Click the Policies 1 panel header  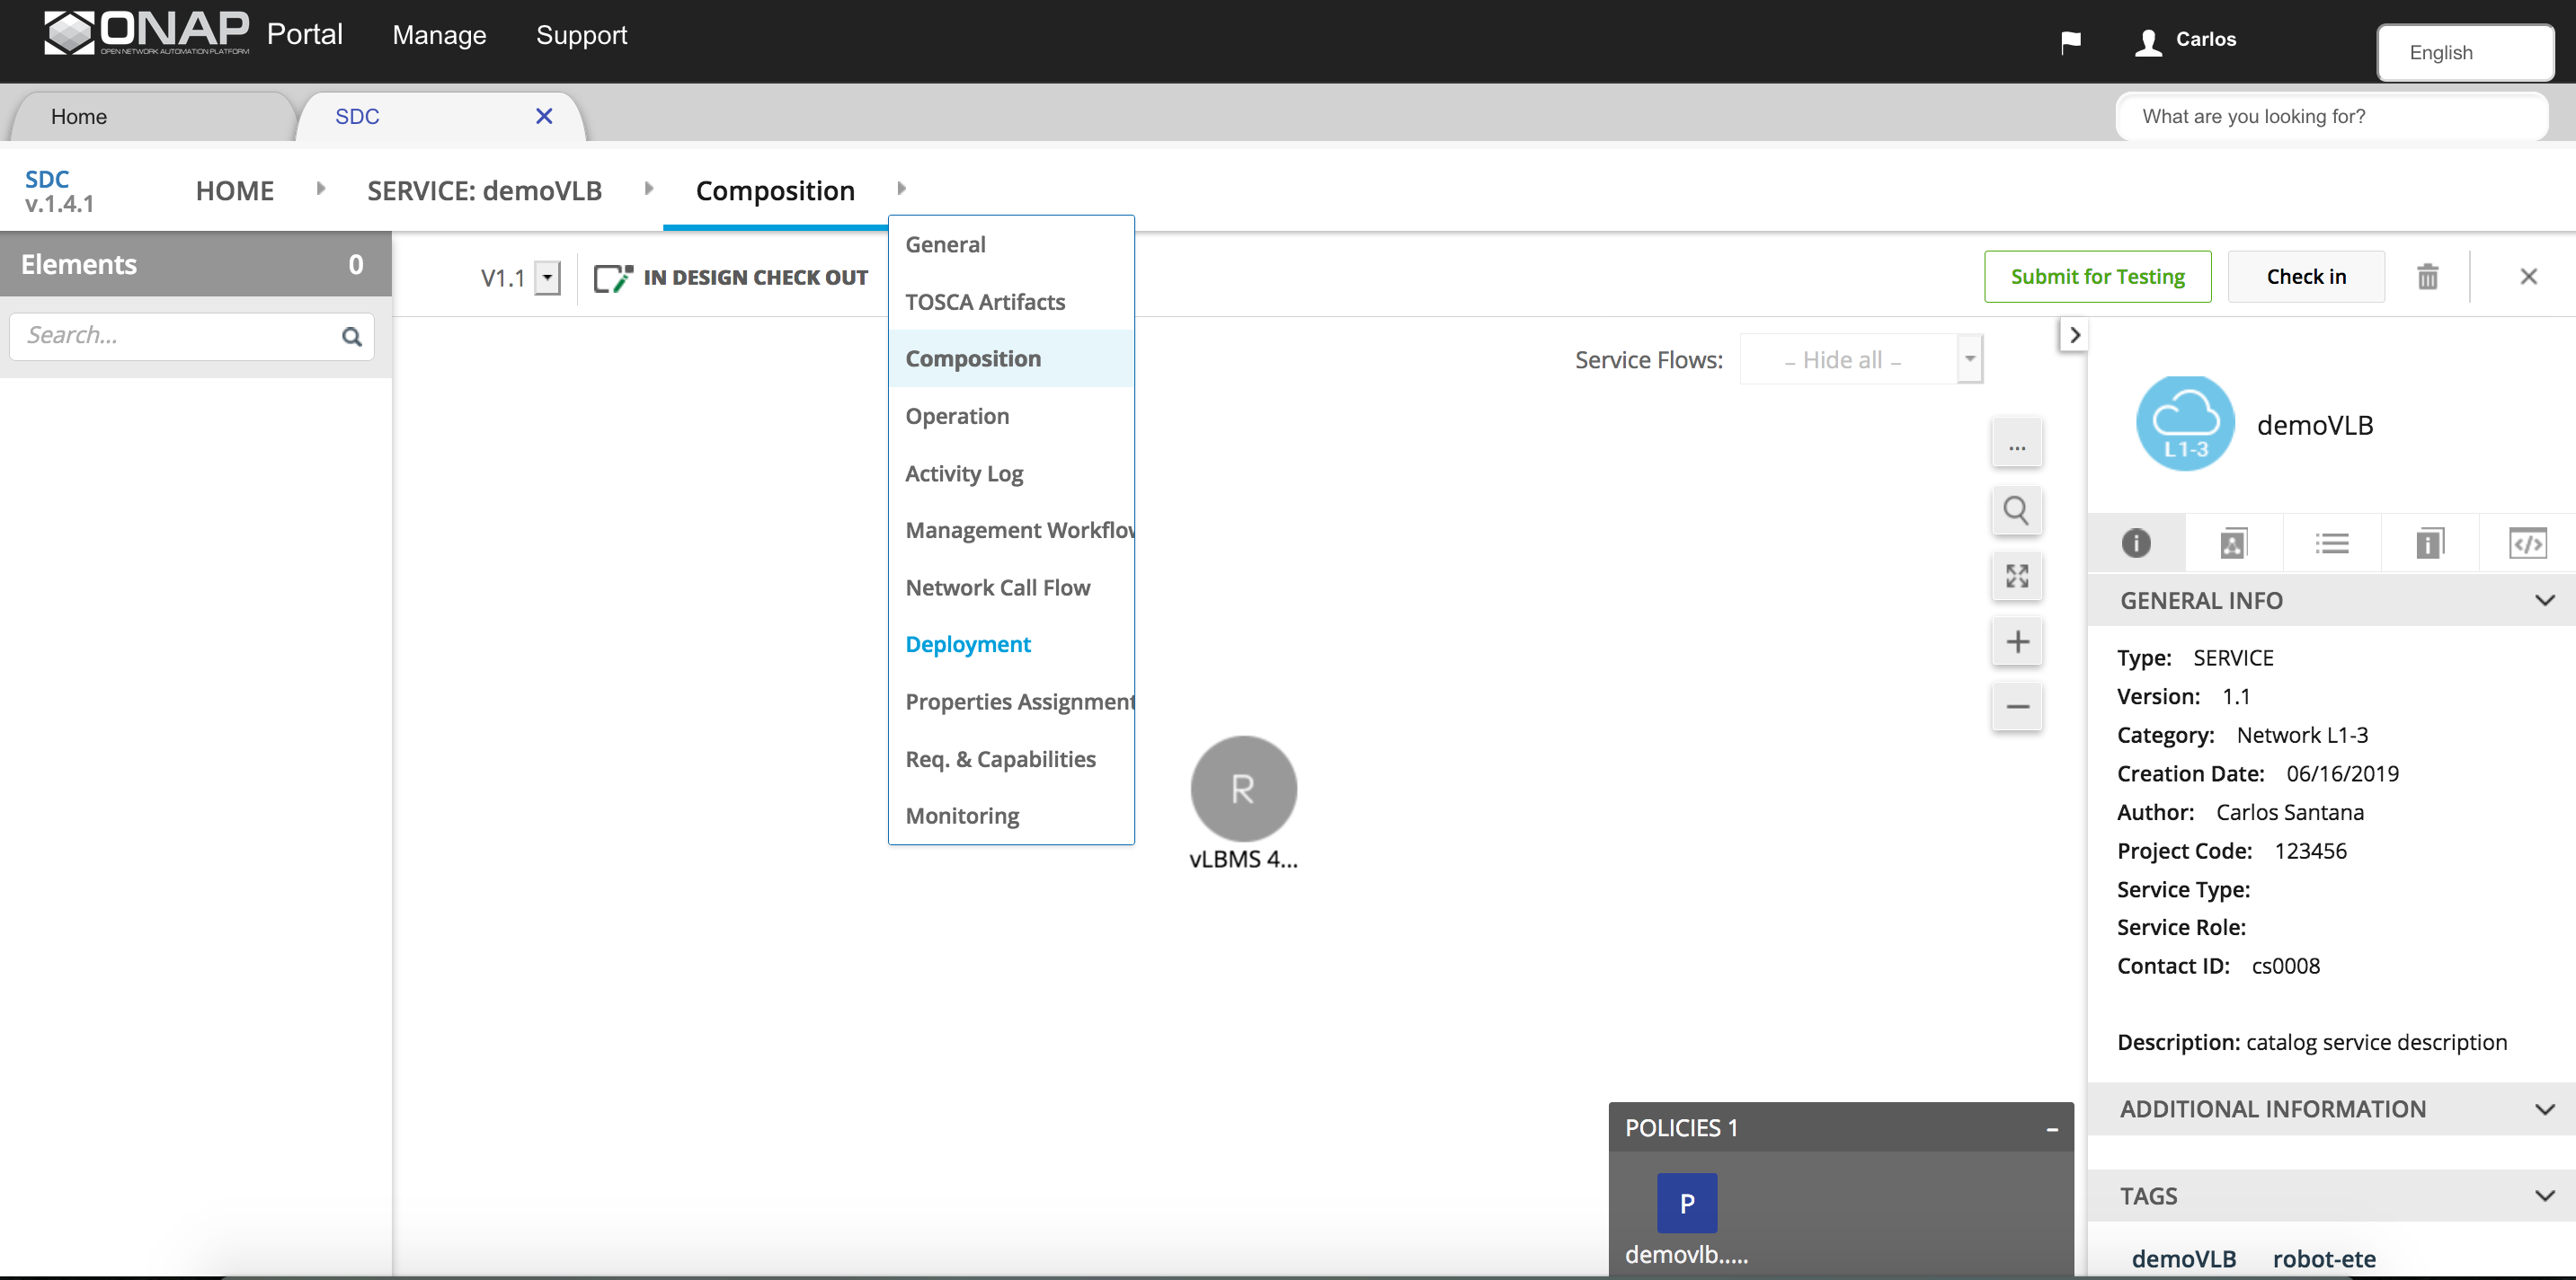click(1841, 1128)
